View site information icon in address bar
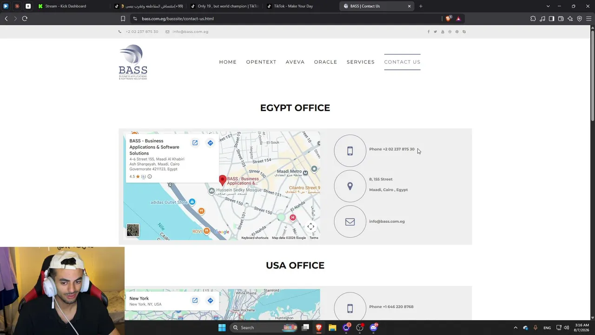 135,19
